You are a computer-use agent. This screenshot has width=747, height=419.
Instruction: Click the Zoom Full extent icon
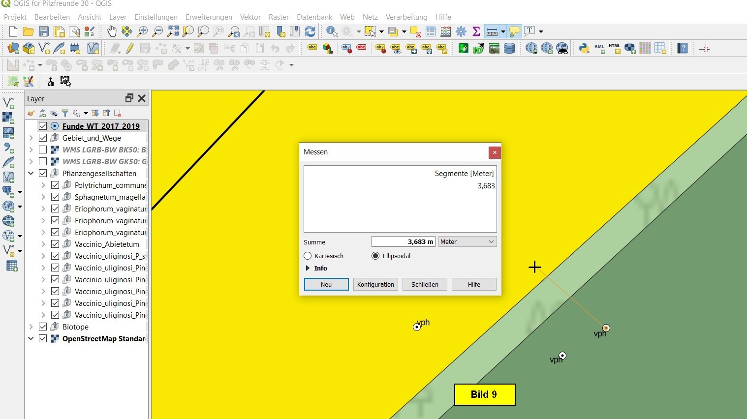click(x=173, y=31)
